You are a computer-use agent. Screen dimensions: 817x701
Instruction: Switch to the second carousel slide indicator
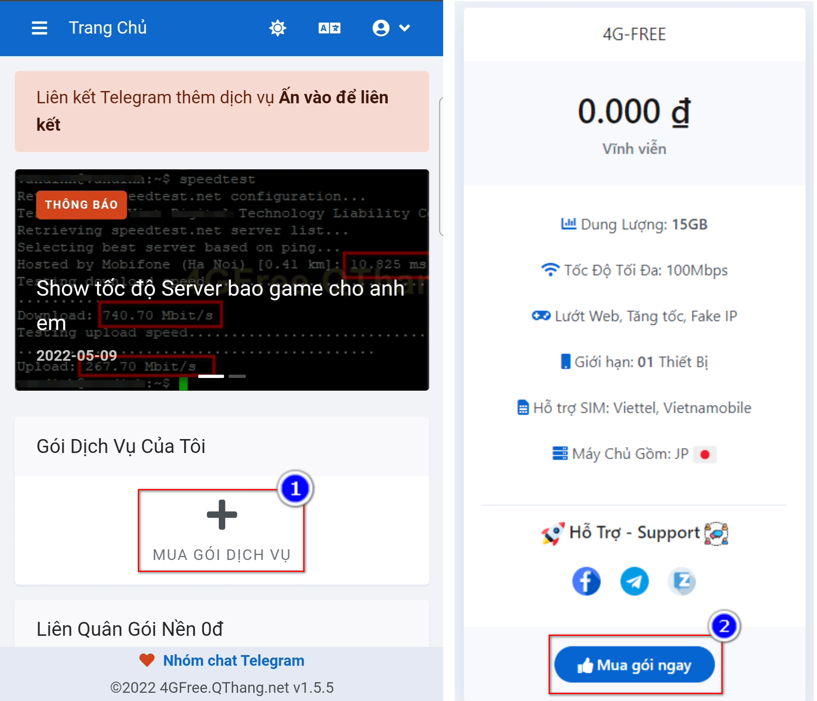pyautogui.click(x=237, y=376)
